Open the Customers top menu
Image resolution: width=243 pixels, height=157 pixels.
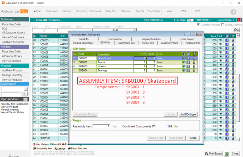coord(52,11)
